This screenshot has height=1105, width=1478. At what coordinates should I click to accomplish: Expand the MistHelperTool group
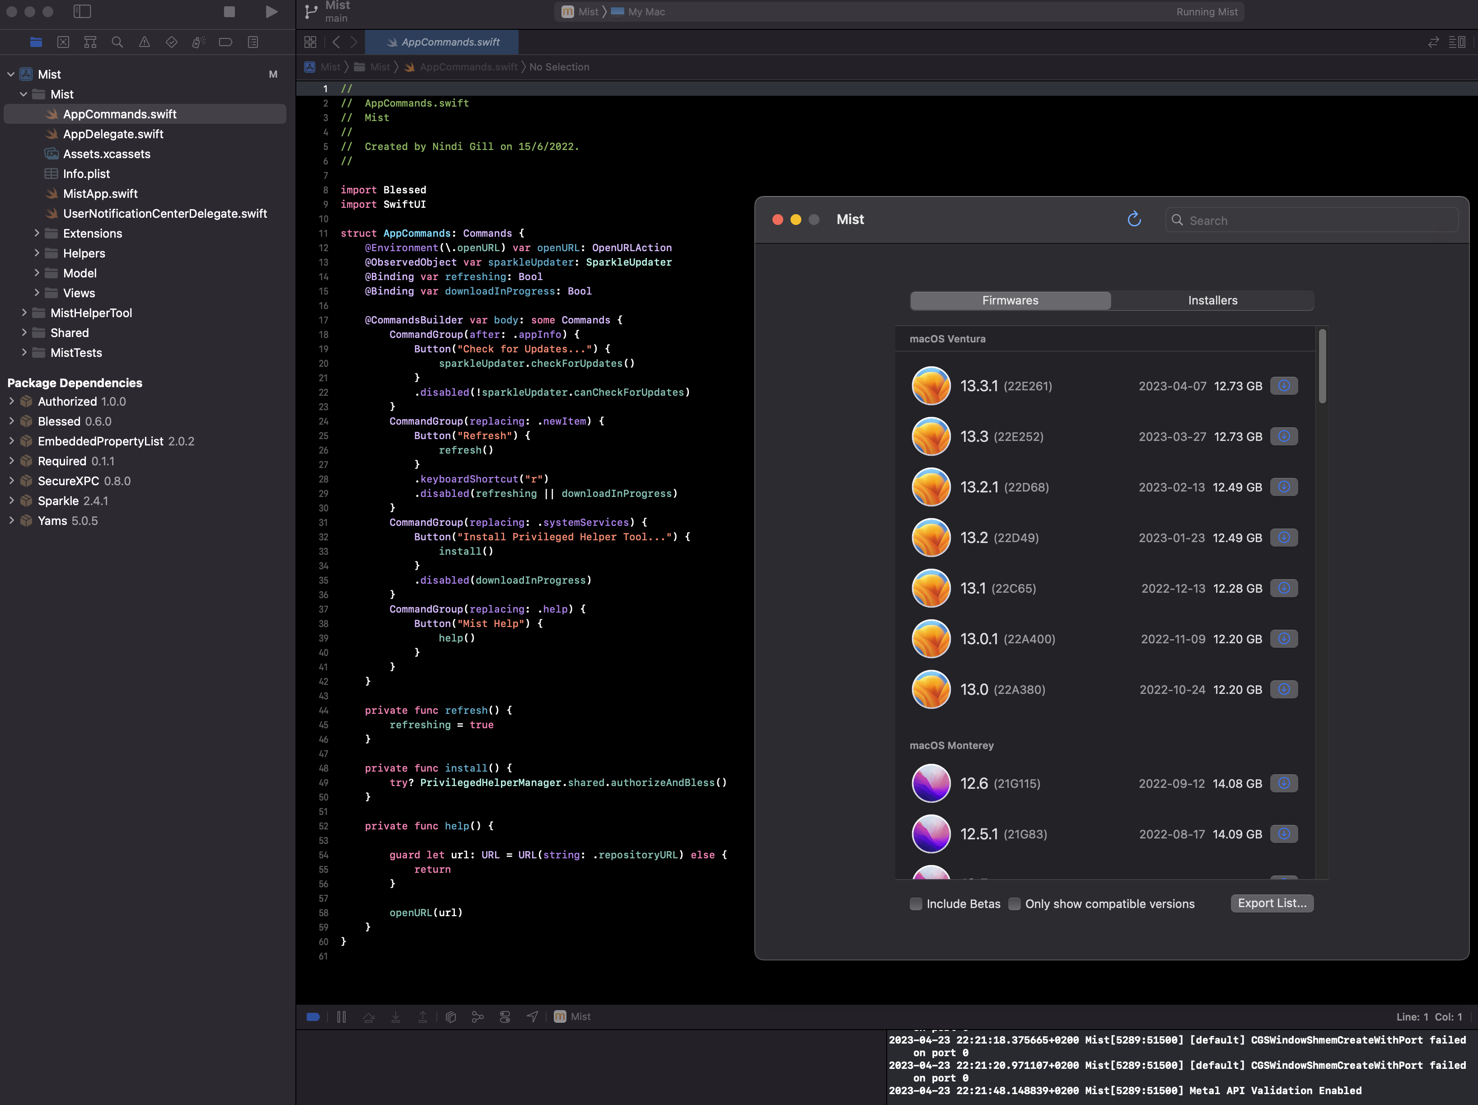pos(24,313)
